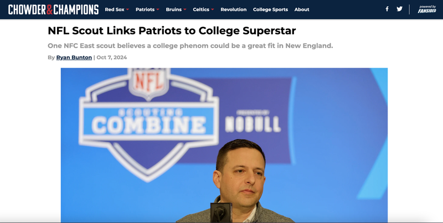Click the Oct 7, 2024 publish date
This screenshot has height=223, width=443.
(x=112, y=58)
